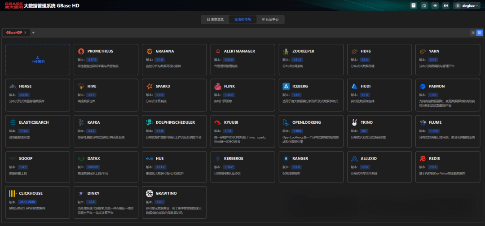Click the Trino bunny icon

tap(354, 122)
